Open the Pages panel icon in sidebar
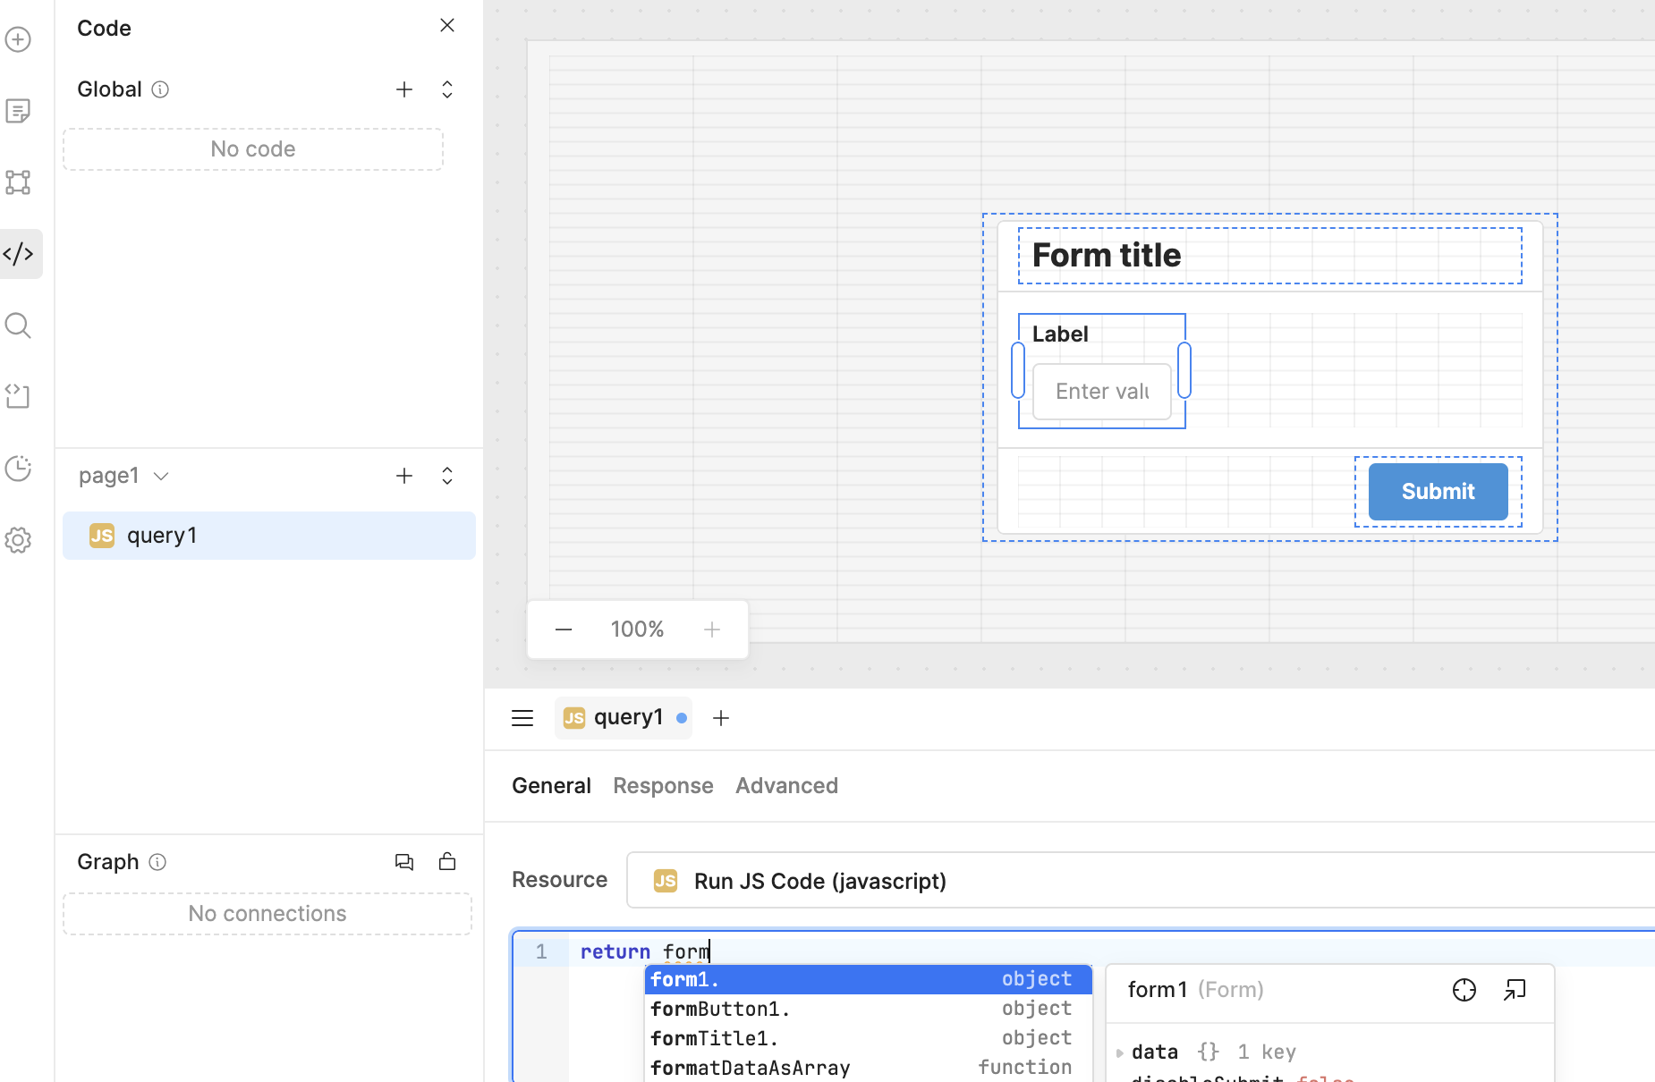1655x1082 pixels. pos(18,111)
